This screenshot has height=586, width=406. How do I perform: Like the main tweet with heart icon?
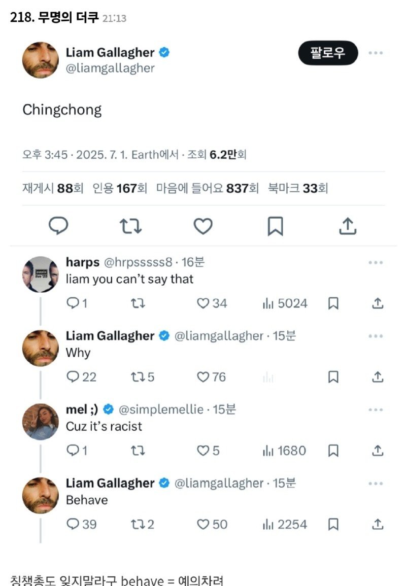[203, 226]
